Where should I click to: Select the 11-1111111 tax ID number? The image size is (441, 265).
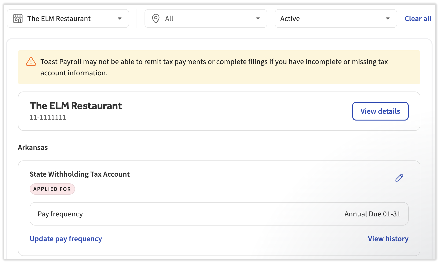point(48,117)
